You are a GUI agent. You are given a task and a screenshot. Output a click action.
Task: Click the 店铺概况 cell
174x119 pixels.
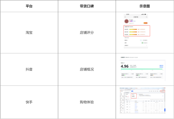click(87, 69)
